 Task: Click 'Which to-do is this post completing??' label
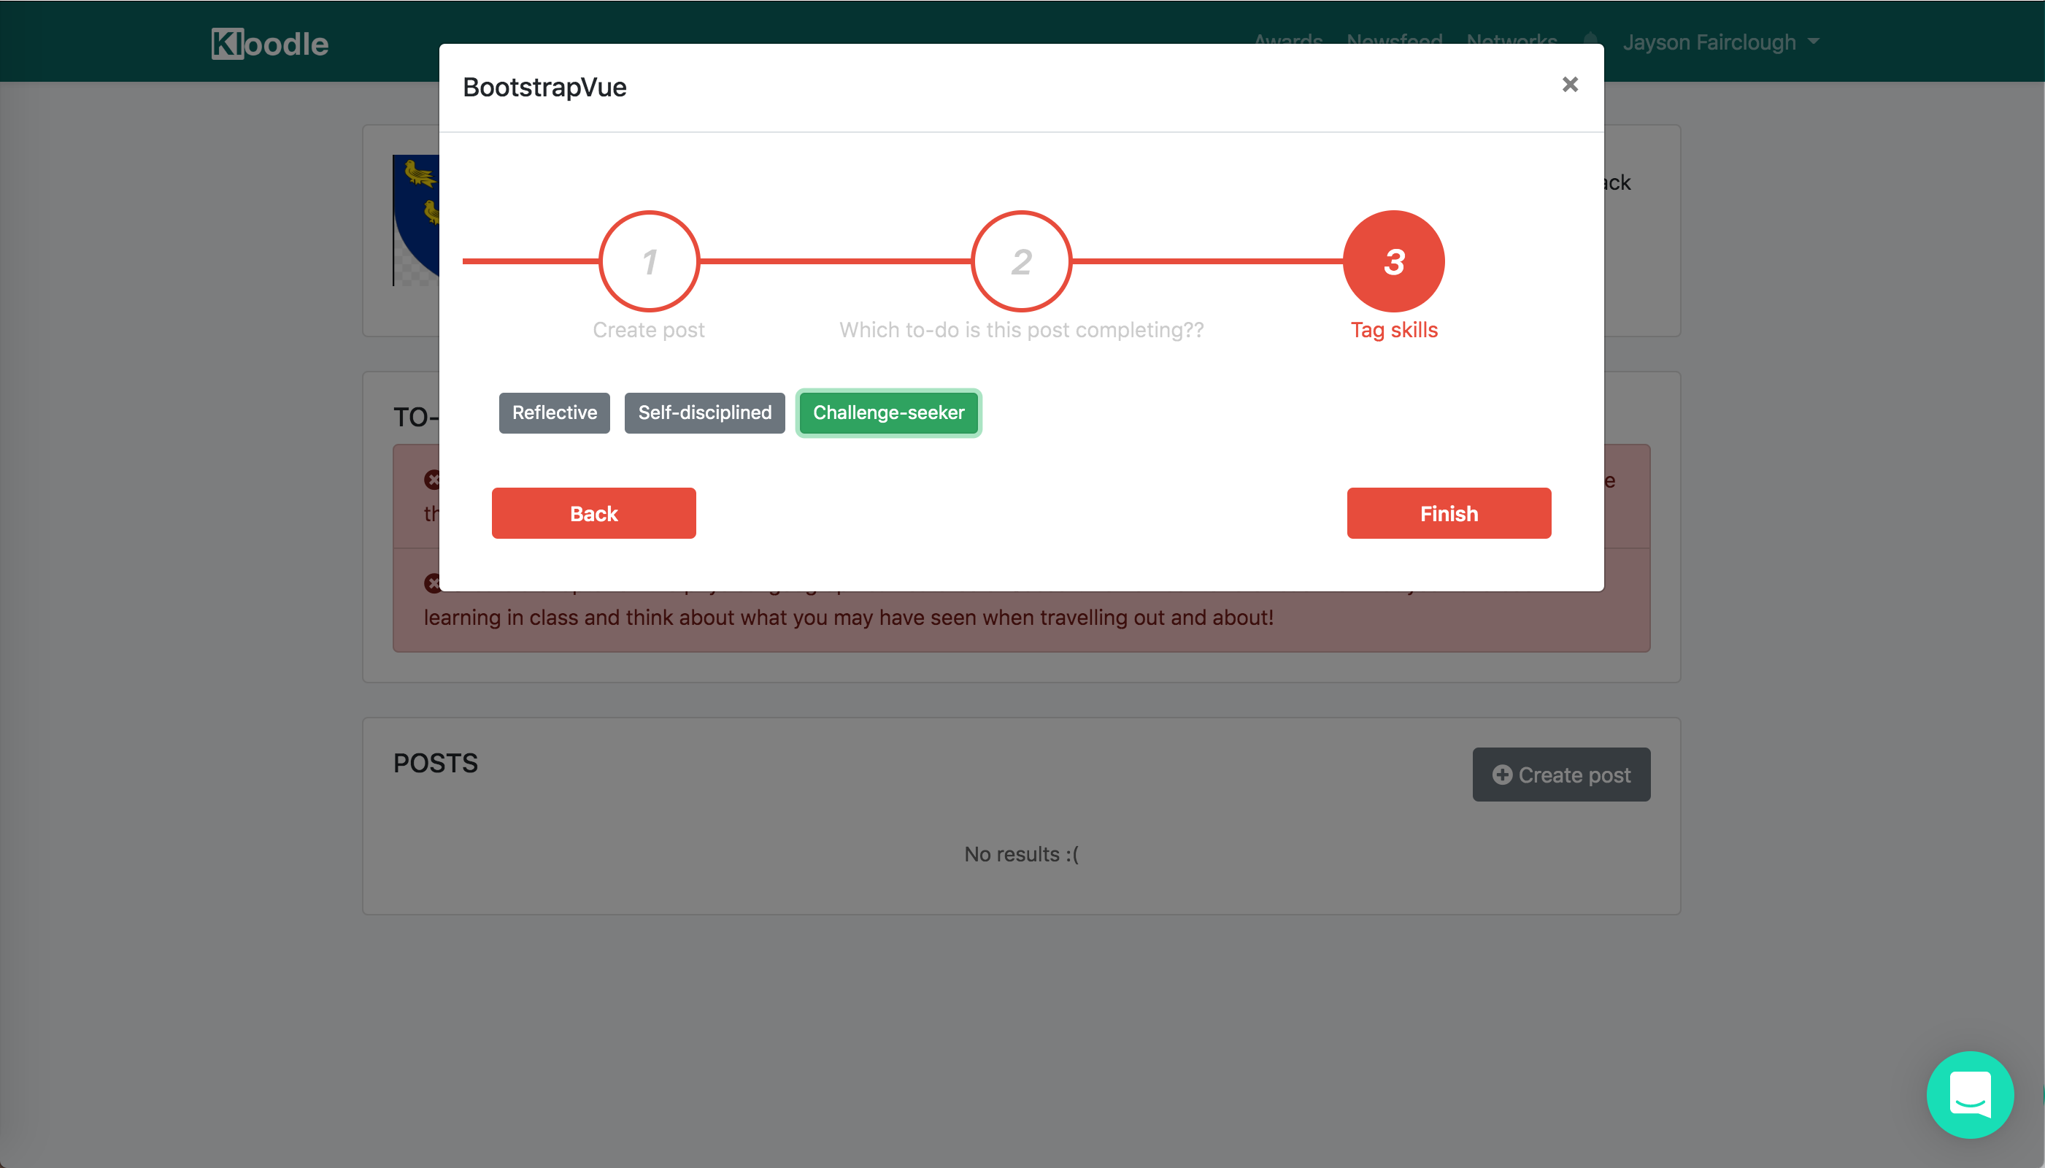click(1021, 330)
